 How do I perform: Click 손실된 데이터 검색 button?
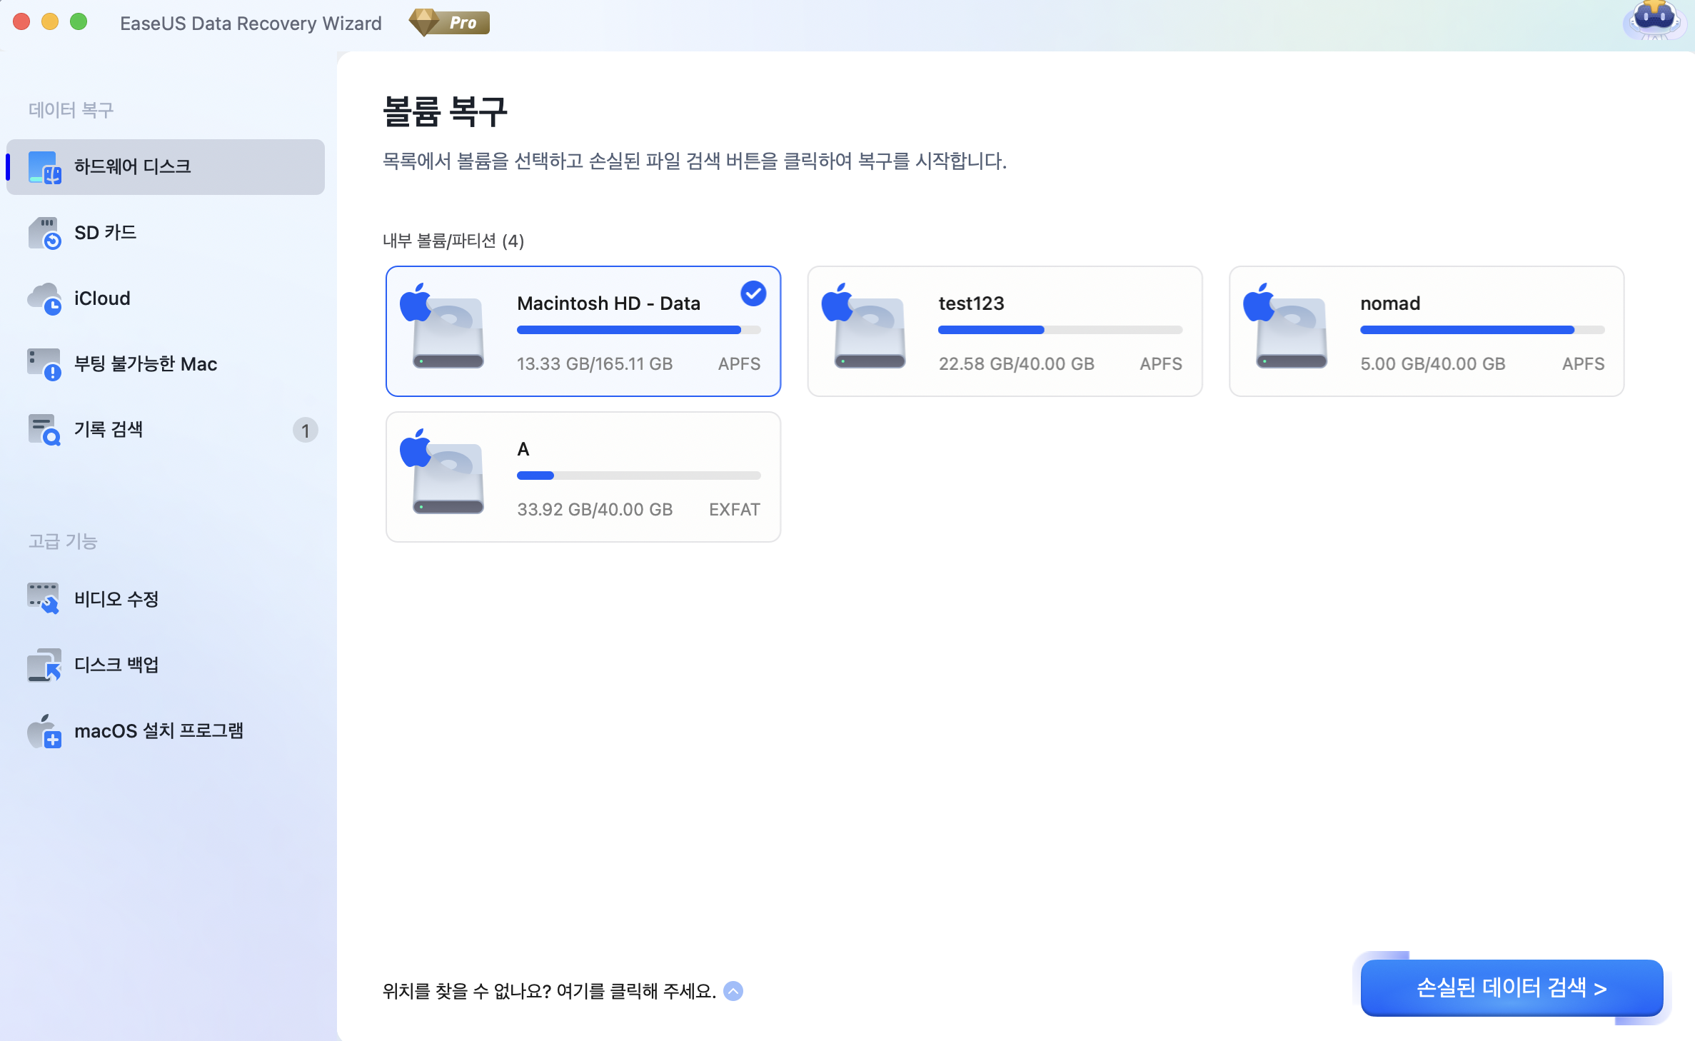1512,987
